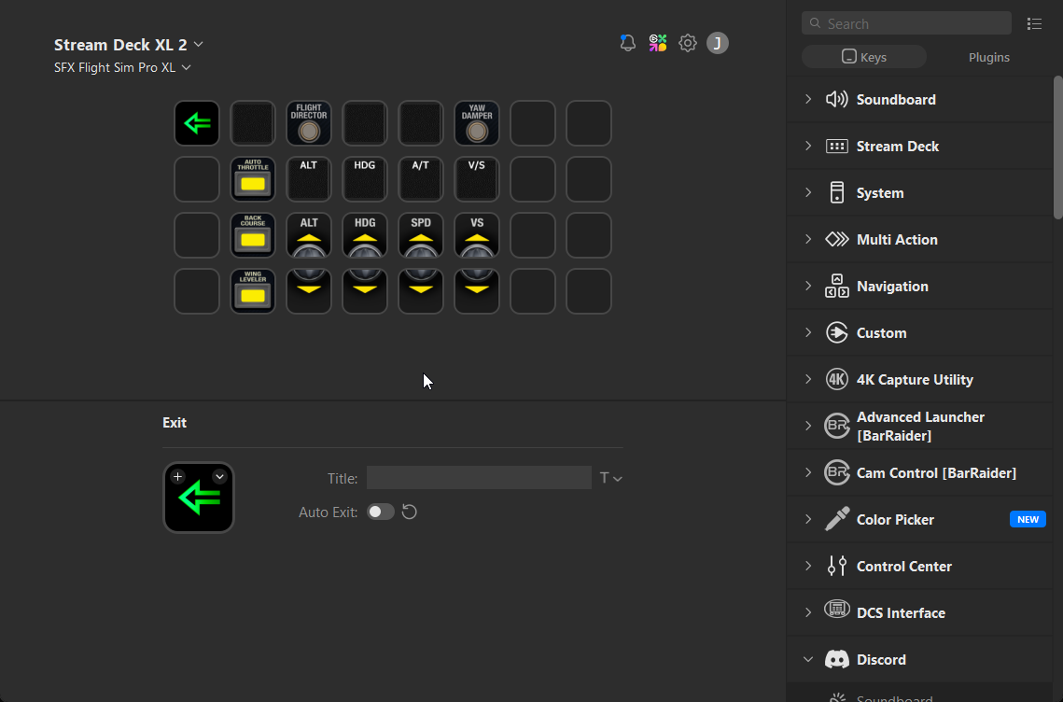
Task: Select the Yaw Damper key
Action: pos(477,123)
